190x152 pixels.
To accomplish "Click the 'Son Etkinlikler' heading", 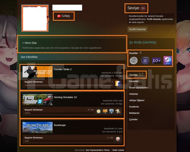I will coord(29,57).
